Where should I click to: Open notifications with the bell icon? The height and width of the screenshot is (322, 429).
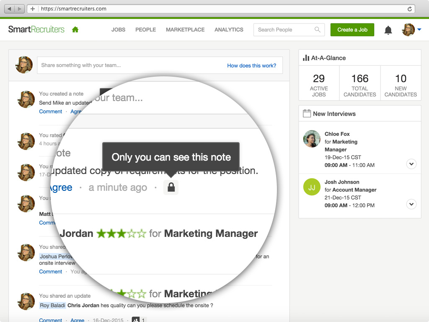tap(388, 30)
